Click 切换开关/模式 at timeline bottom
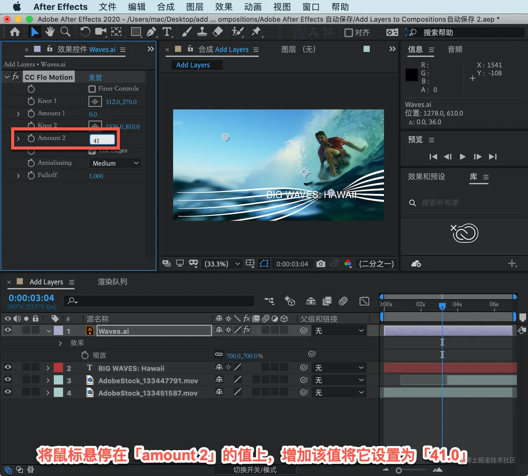Image resolution: width=528 pixels, height=476 pixels. tap(255, 470)
